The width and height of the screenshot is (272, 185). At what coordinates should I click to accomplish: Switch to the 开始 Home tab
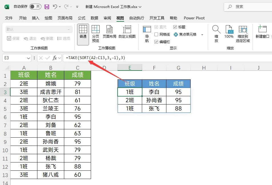click(23, 18)
